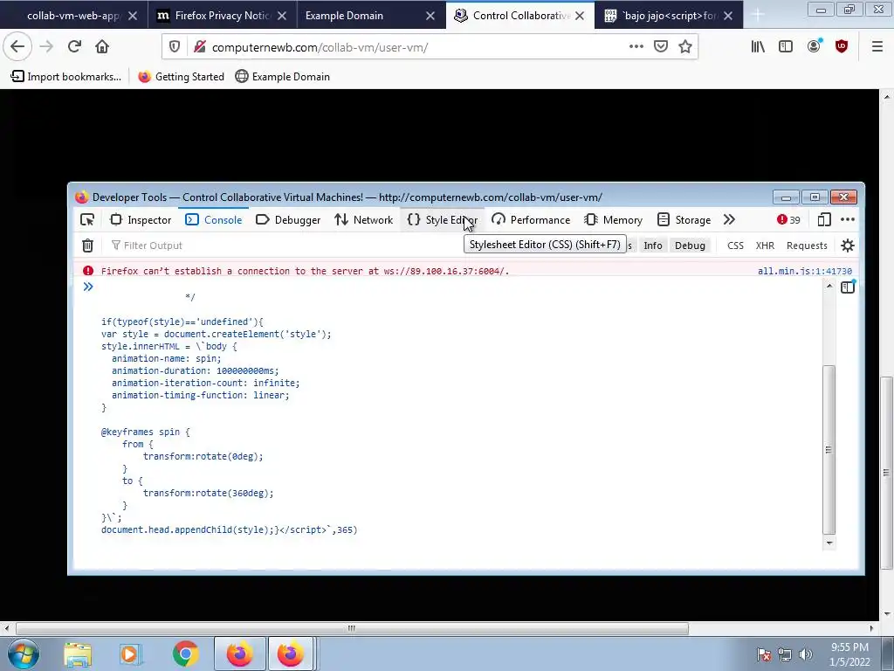Open uBlock Origin extension icon

[x=842, y=47]
